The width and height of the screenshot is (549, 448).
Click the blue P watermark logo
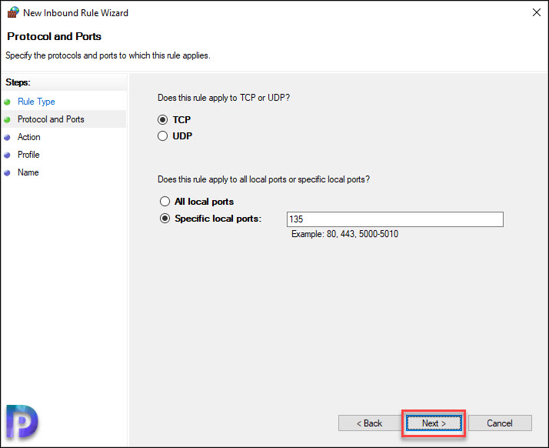[22, 422]
